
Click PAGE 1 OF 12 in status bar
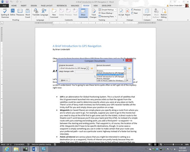point(6,144)
